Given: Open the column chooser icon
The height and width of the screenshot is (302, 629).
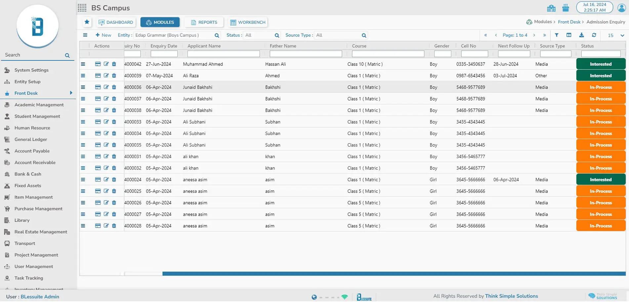Looking at the screenshot, I should point(569,35).
